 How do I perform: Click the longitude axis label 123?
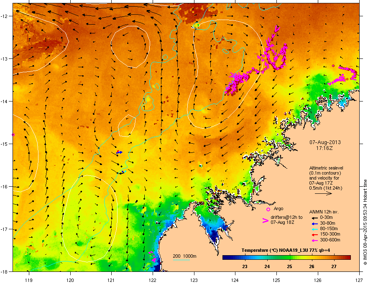coord(194,280)
